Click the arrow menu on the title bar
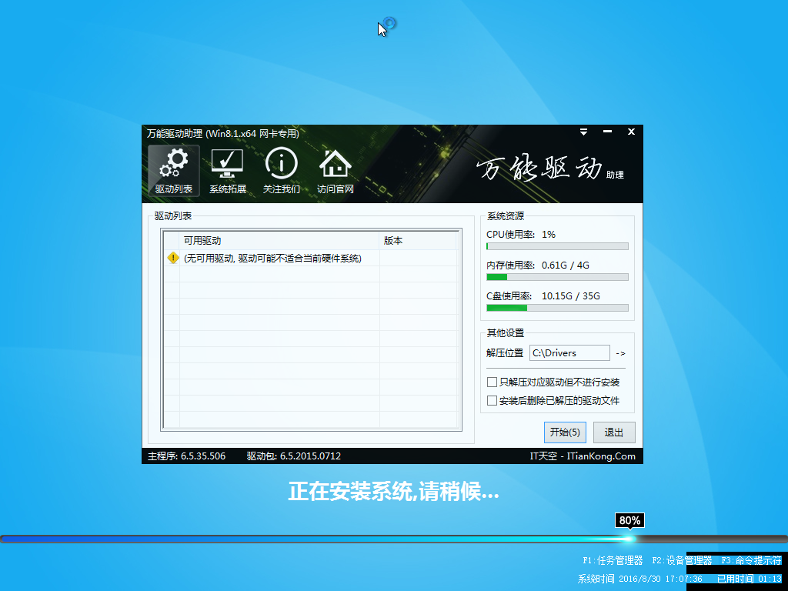This screenshot has height=591, width=788. point(583,132)
